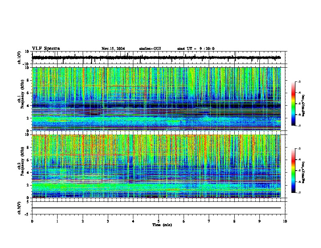Image resolution: width=321 pixels, height=248 pixels.
Task: Click the log(PSD) label beside ch.1 colorbar
Action: pos(304,105)
